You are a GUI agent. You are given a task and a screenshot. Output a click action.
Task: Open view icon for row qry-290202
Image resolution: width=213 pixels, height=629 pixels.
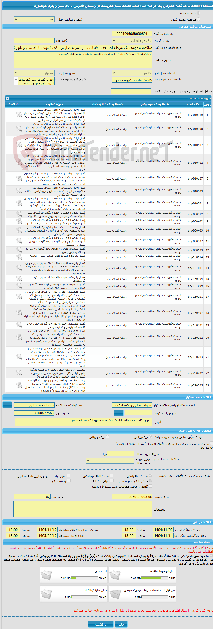point(19,373)
